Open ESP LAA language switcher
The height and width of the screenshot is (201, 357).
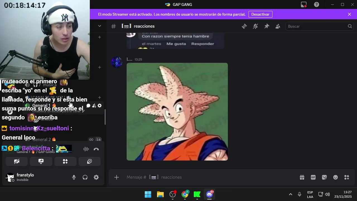(x=310, y=195)
